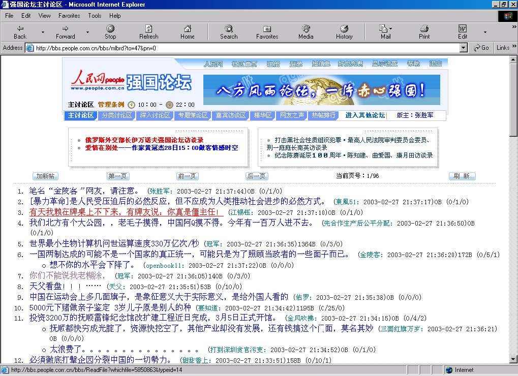
Task: Click the 前一页 button
Action: coord(187,176)
